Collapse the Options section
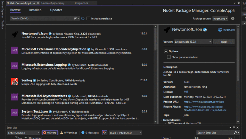This screenshot has width=246, height=139. 166,51
